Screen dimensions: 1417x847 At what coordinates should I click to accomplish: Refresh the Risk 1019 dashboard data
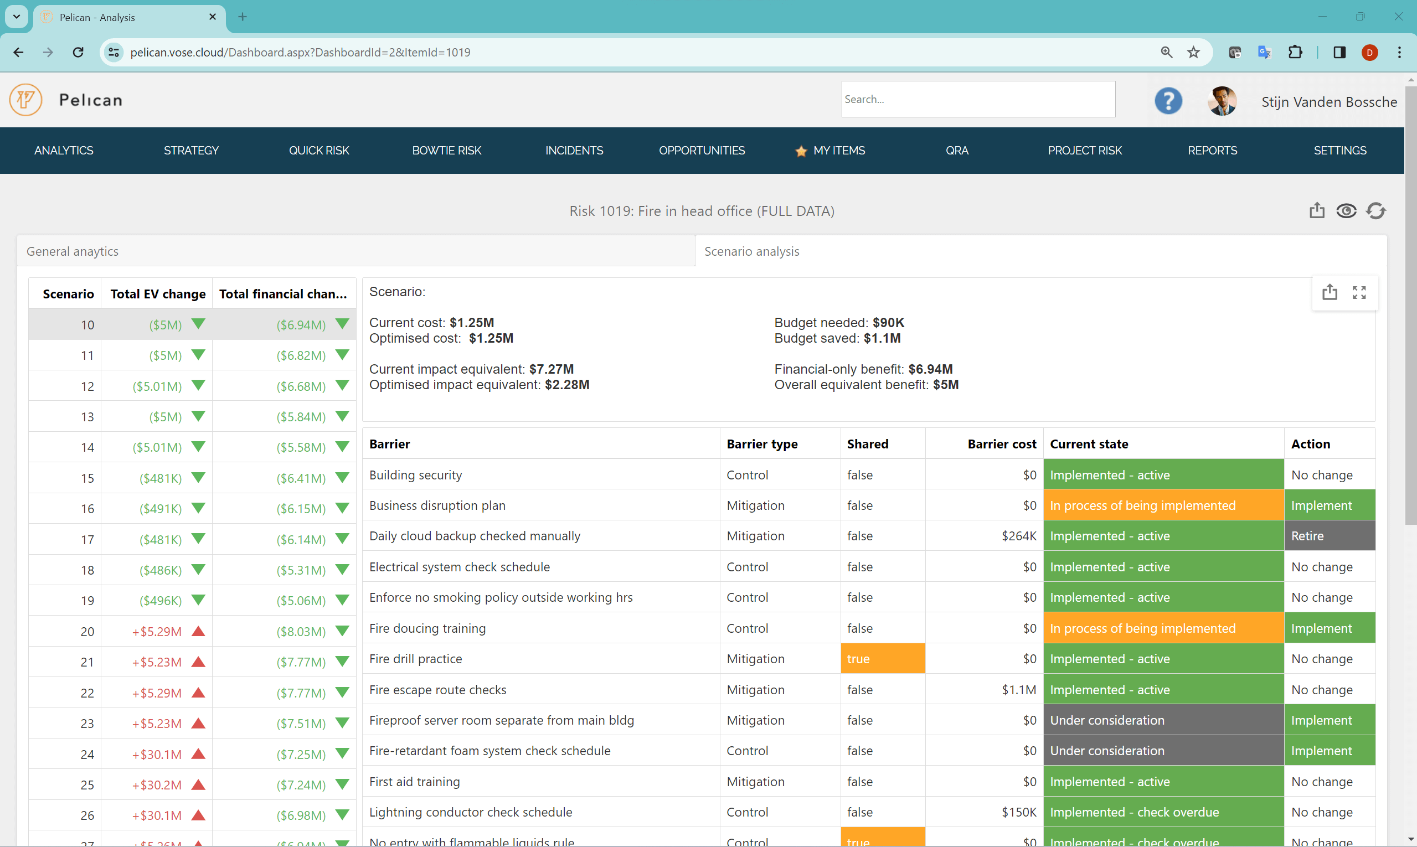click(x=1375, y=210)
